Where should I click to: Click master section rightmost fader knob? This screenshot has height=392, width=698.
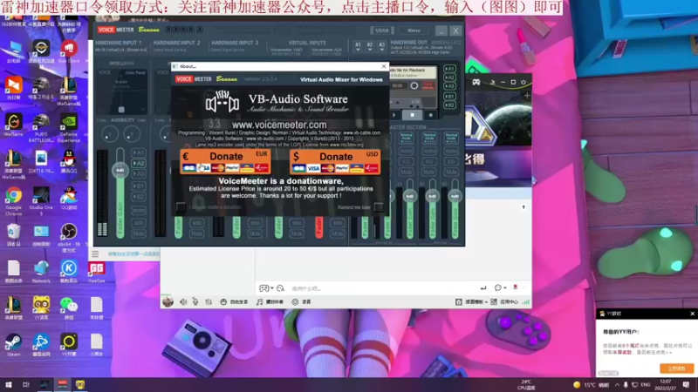[x=455, y=196]
